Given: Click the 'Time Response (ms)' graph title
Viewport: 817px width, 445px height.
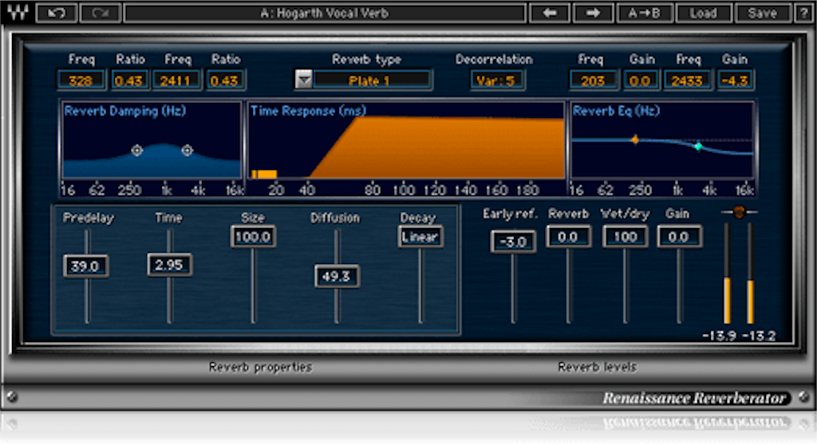Looking at the screenshot, I should (309, 111).
